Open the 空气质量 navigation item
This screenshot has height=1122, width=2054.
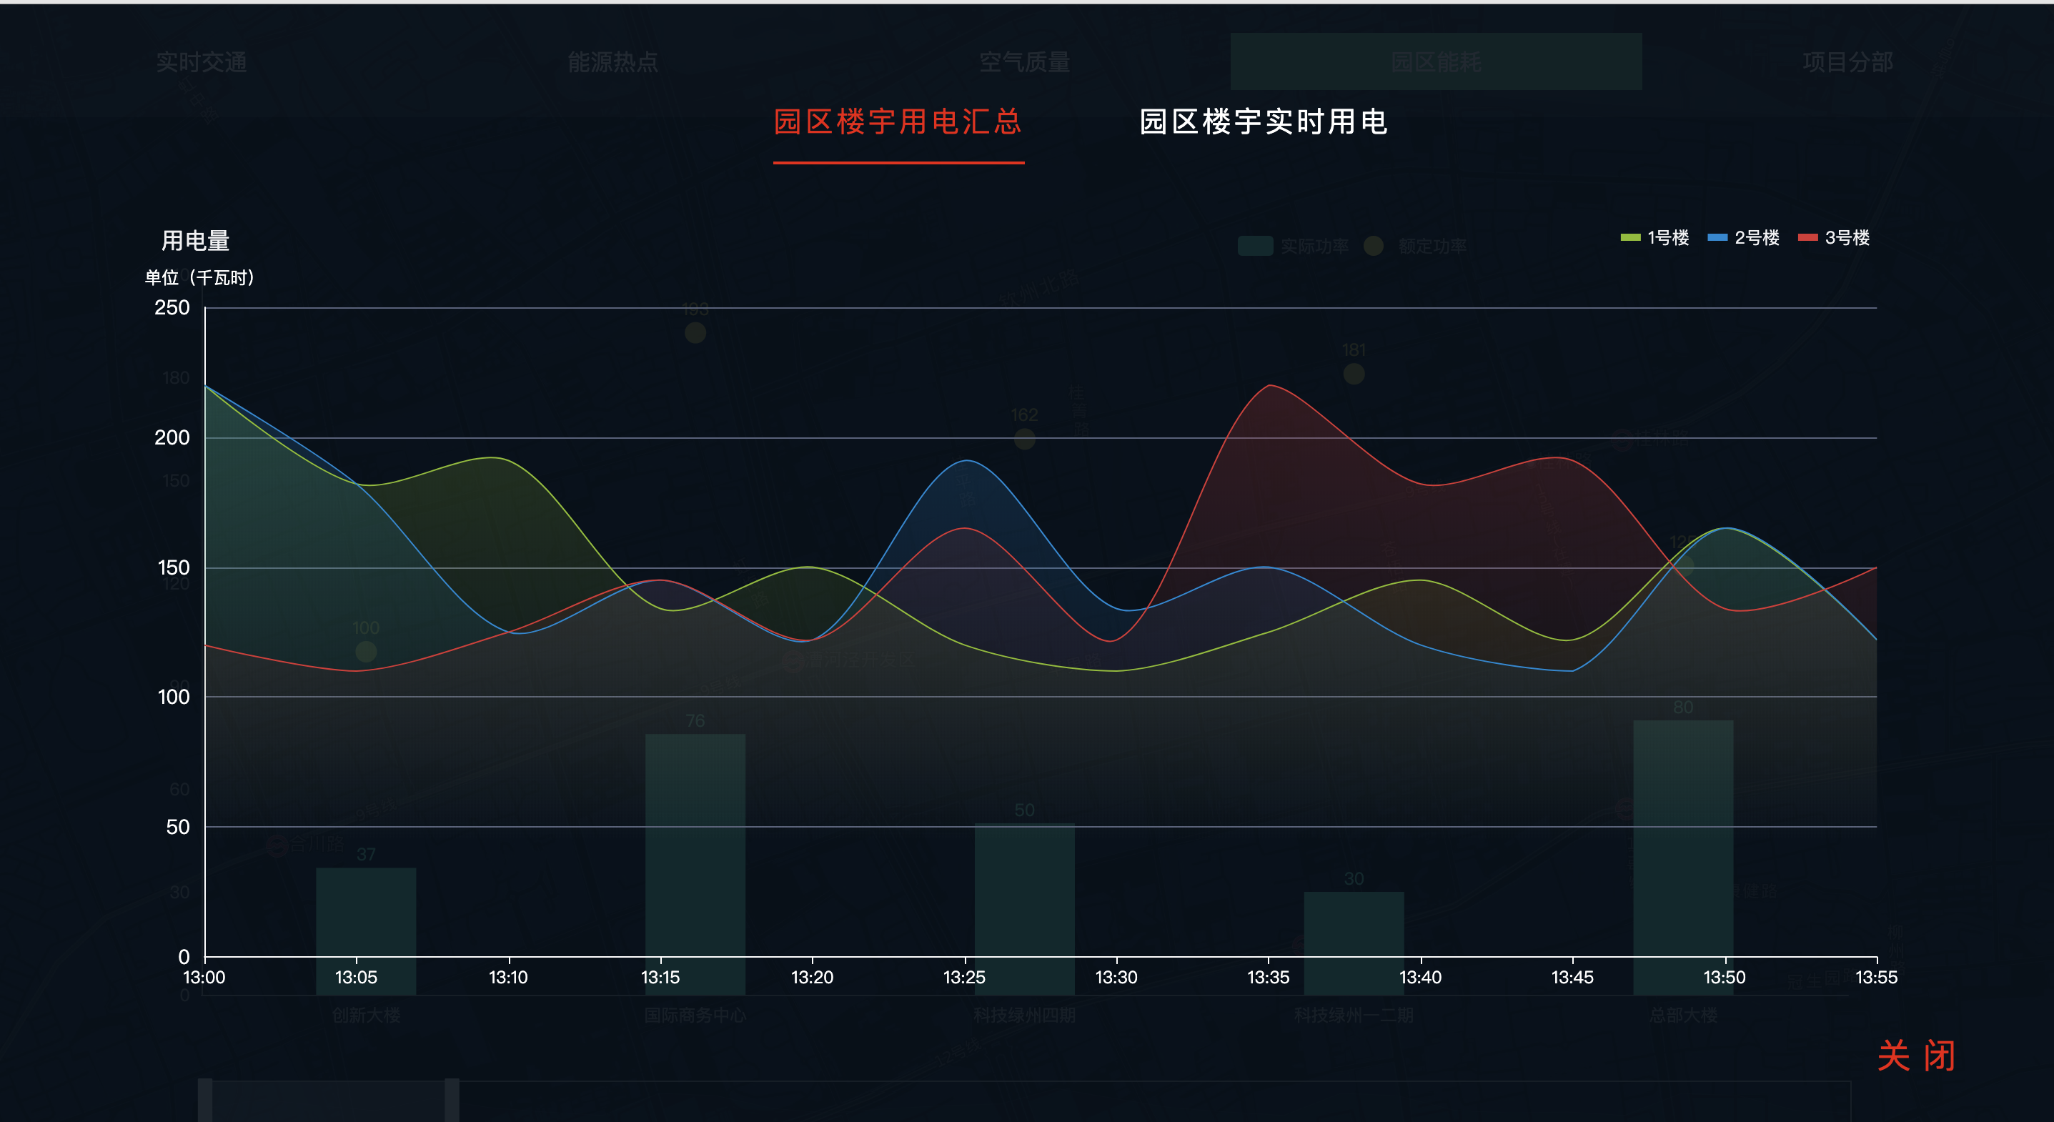1024,61
